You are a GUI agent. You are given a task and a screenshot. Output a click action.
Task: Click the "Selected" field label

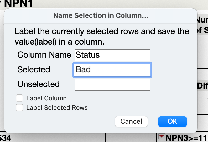(34, 69)
